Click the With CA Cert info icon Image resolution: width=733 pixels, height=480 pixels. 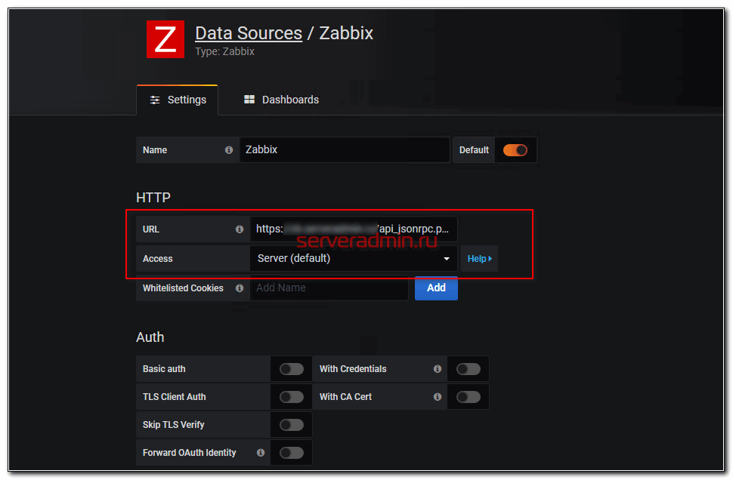(x=438, y=397)
